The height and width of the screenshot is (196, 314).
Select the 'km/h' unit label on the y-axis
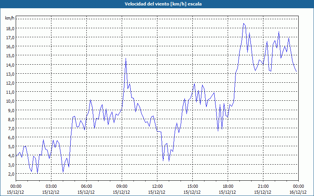10,18
